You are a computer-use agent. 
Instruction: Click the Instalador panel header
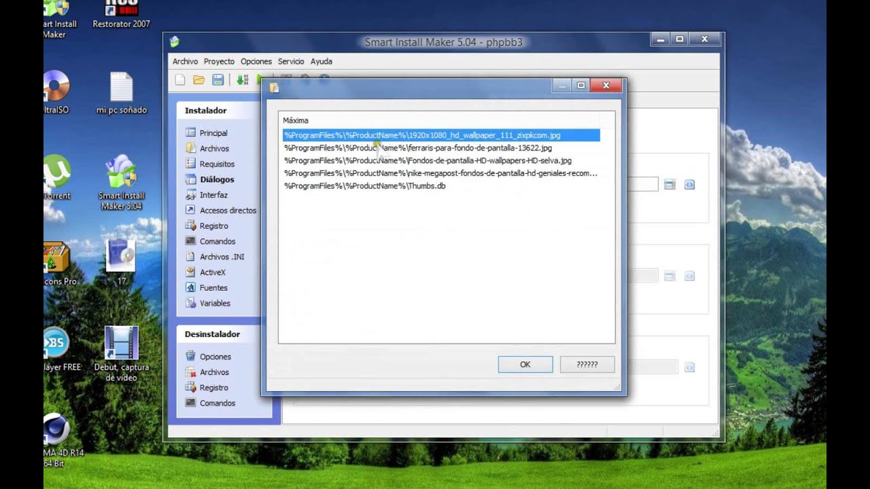pos(218,110)
